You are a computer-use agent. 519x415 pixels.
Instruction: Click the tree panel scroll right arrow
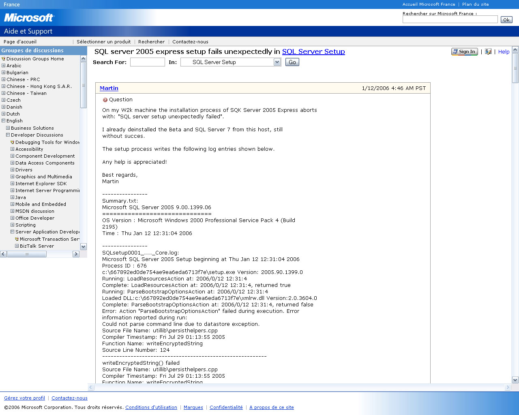tap(76, 254)
